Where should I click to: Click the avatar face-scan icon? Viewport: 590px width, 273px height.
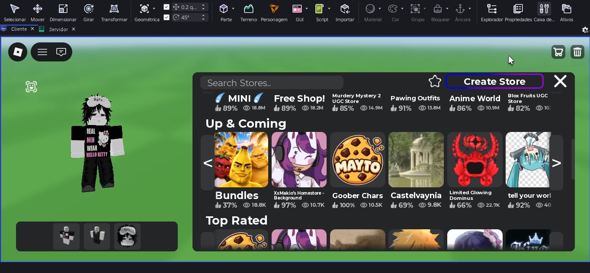pyautogui.click(x=31, y=87)
